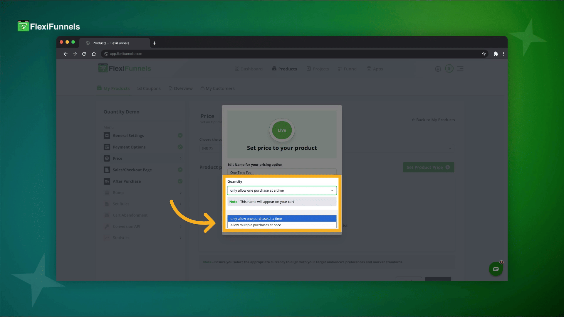
Task: Switch to the Coupons tab
Action: (149, 88)
